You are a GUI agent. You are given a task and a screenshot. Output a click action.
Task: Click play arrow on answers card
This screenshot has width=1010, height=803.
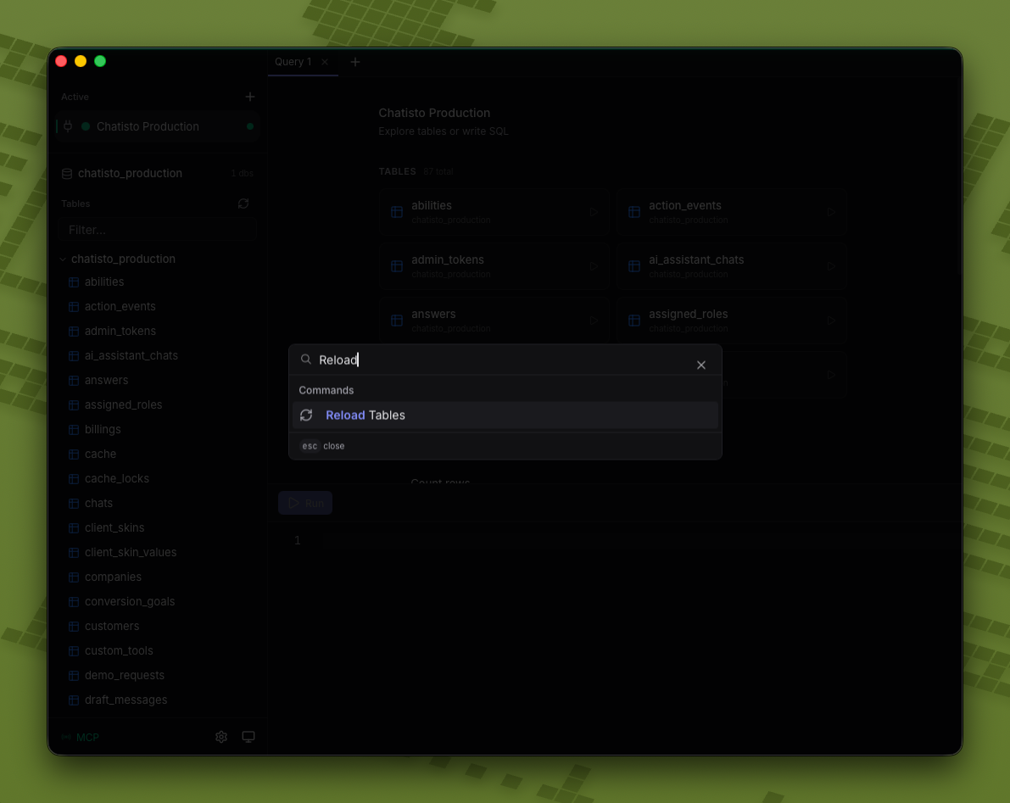click(x=594, y=320)
